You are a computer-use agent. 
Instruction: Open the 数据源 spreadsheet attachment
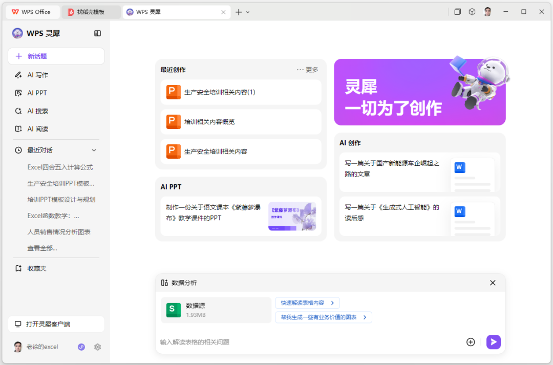[216, 310]
